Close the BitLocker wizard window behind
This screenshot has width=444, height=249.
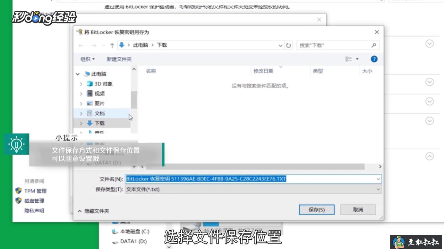(x=319, y=20)
